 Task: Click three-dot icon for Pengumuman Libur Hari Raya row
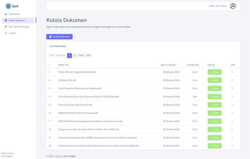(x=232, y=129)
